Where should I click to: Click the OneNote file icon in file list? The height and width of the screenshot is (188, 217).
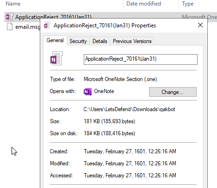(9, 17)
